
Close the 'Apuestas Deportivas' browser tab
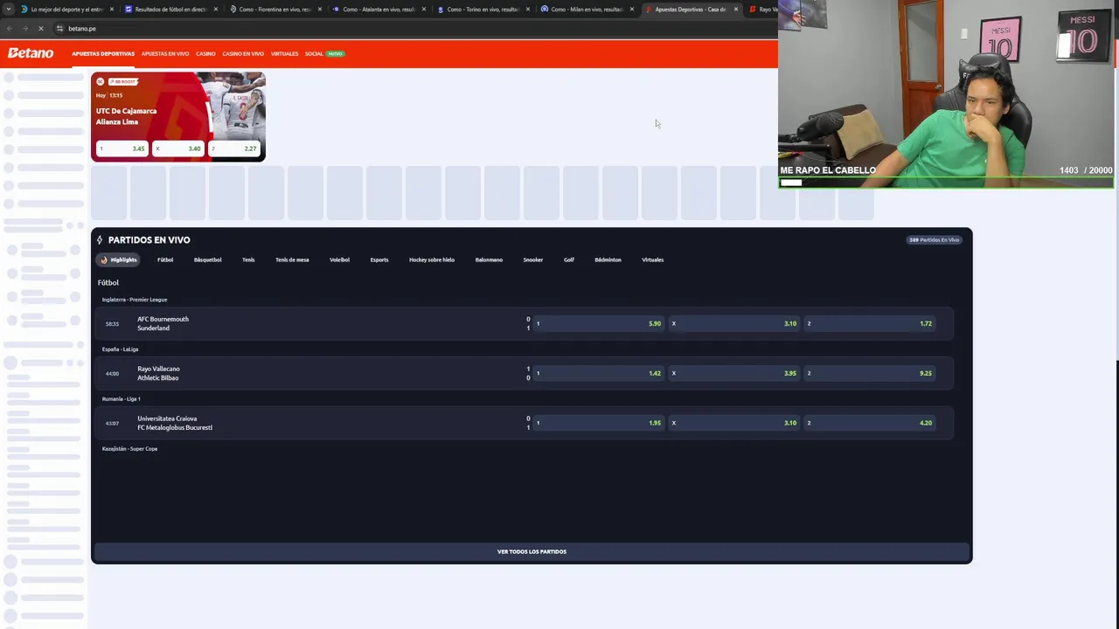(x=735, y=10)
